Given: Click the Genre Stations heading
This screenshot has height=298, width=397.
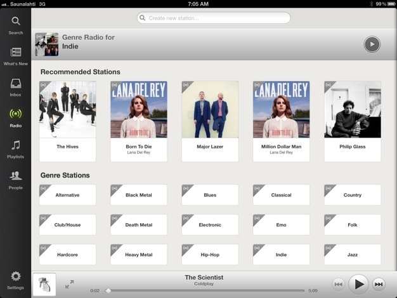Looking at the screenshot, I should click(x=65, y=175).
